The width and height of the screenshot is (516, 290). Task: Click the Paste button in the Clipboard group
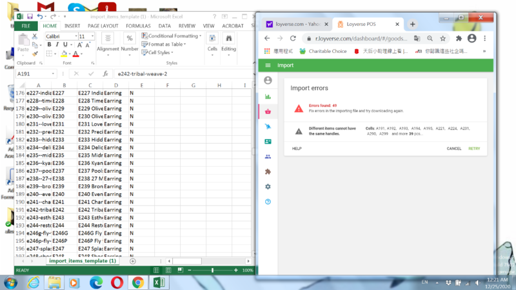coord(23,43)
